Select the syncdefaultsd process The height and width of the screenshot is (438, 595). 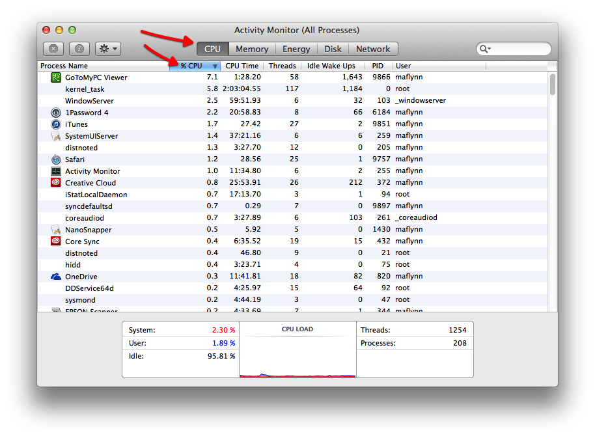(x=292, y=206)
